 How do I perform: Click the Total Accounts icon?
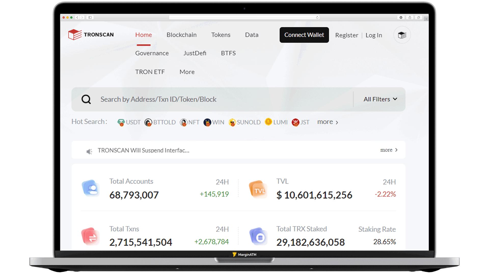(x=91, y=188)
